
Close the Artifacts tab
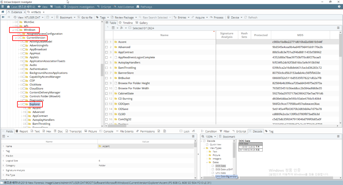click(43, 12)
